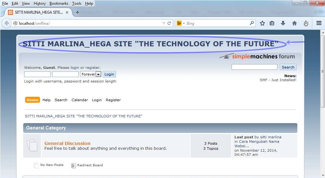
Task: Reload the page with the refresh icon
Action: click(x=169, y=23)
